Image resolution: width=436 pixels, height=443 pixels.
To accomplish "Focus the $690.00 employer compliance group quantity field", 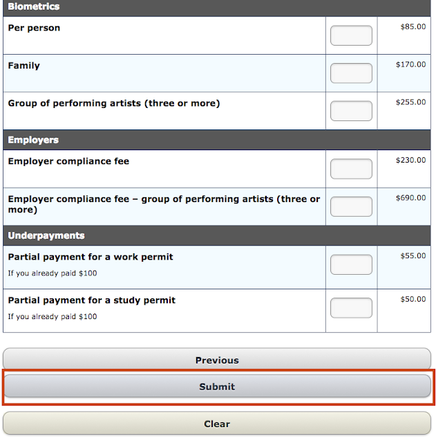I will [351, 206].
